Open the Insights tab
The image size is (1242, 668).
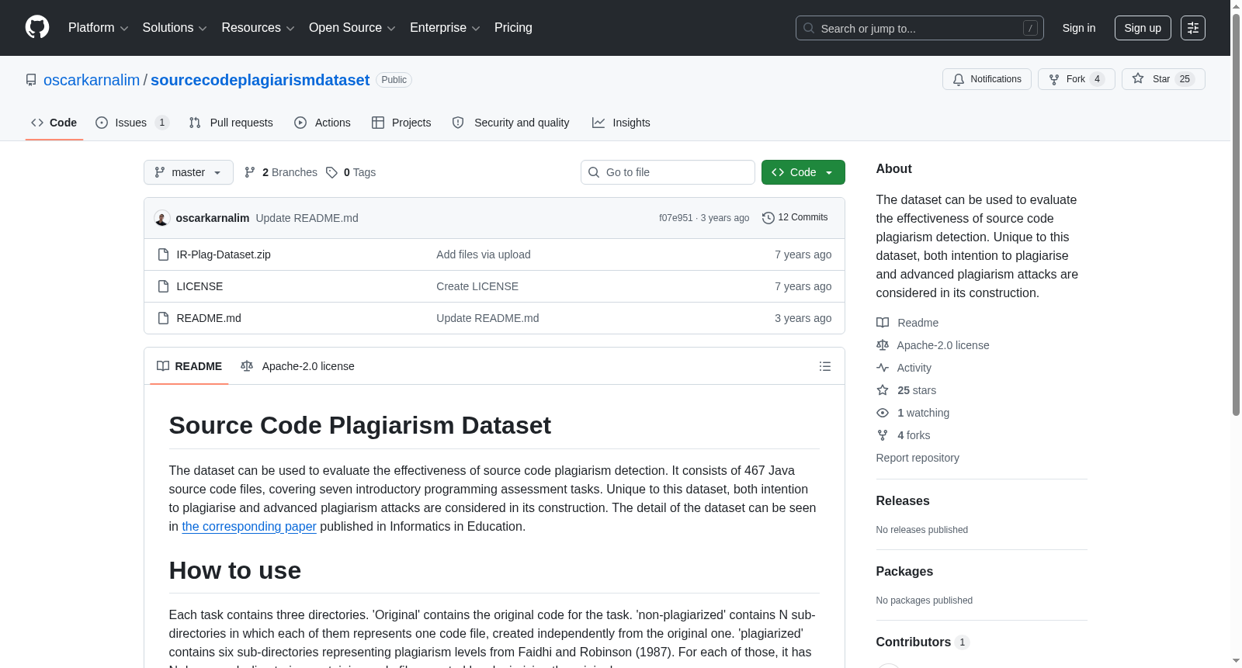click(621, 123)
